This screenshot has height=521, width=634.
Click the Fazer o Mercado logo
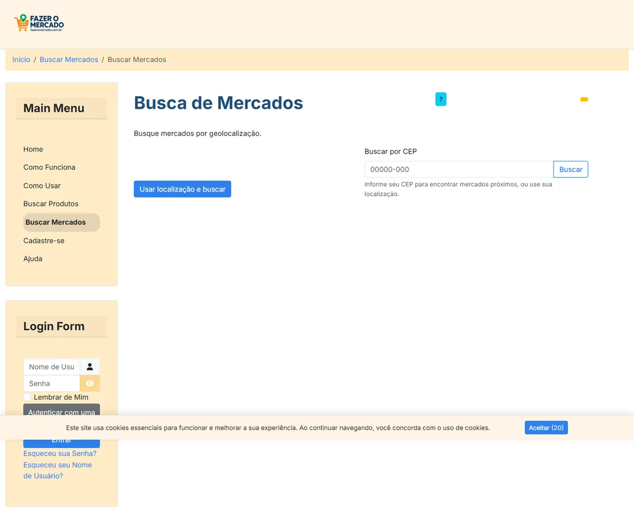39,23
